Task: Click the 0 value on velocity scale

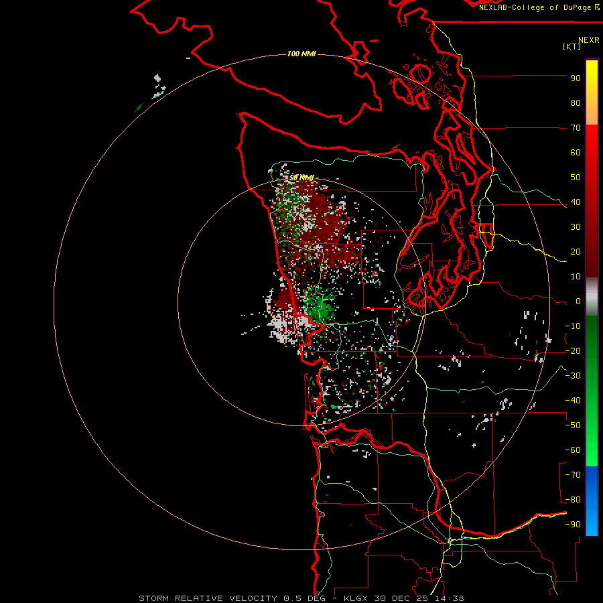Action: tap(578, 301)
